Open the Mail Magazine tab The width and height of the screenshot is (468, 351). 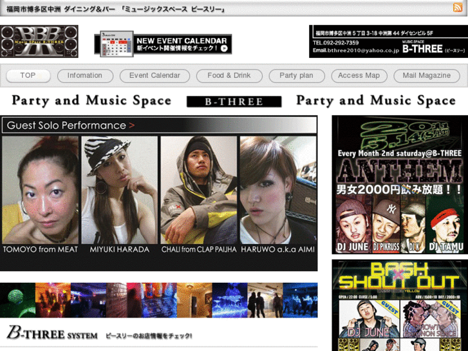(x=427, y=75)
